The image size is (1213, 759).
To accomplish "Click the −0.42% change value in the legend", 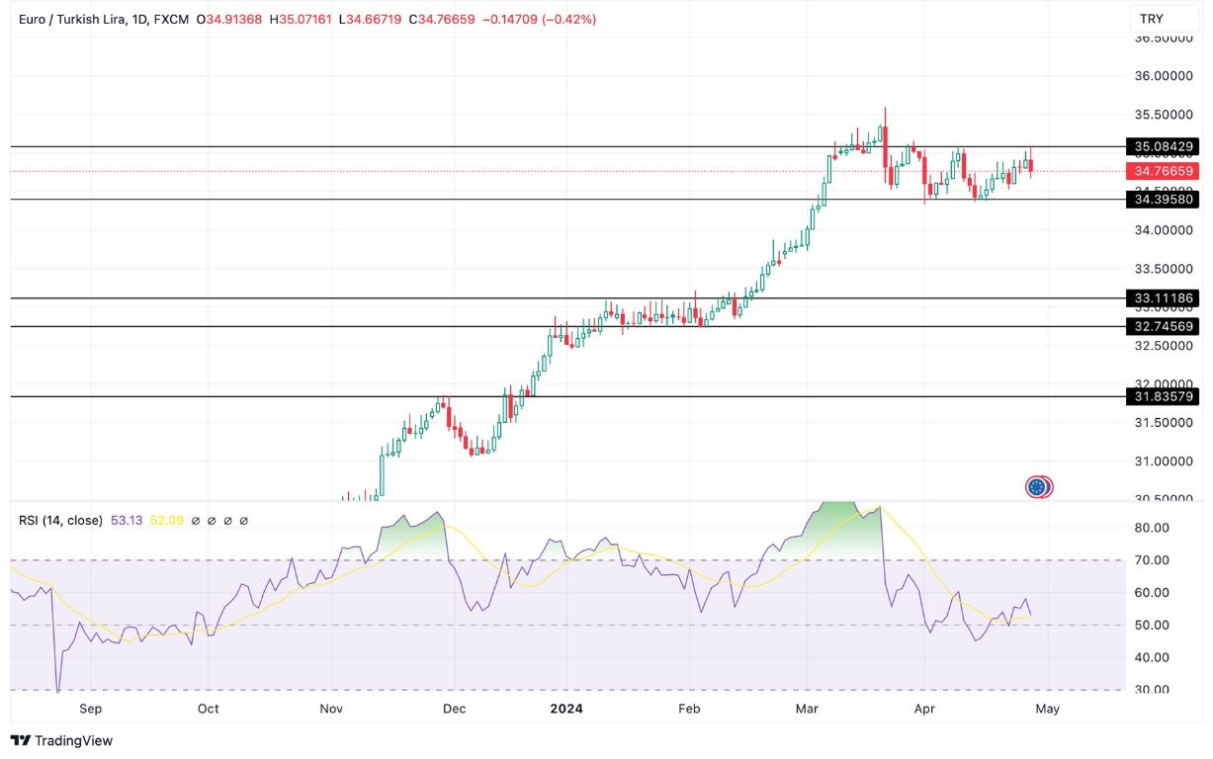I will (x=570, y=17).
